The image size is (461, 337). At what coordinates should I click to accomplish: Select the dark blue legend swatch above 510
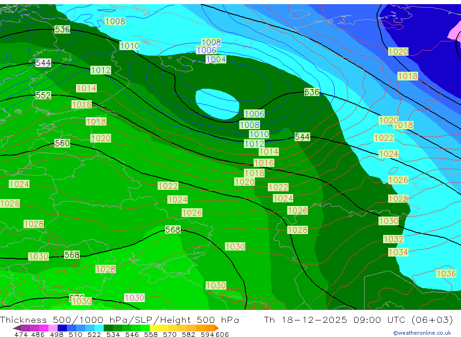[x=62, y=328]
